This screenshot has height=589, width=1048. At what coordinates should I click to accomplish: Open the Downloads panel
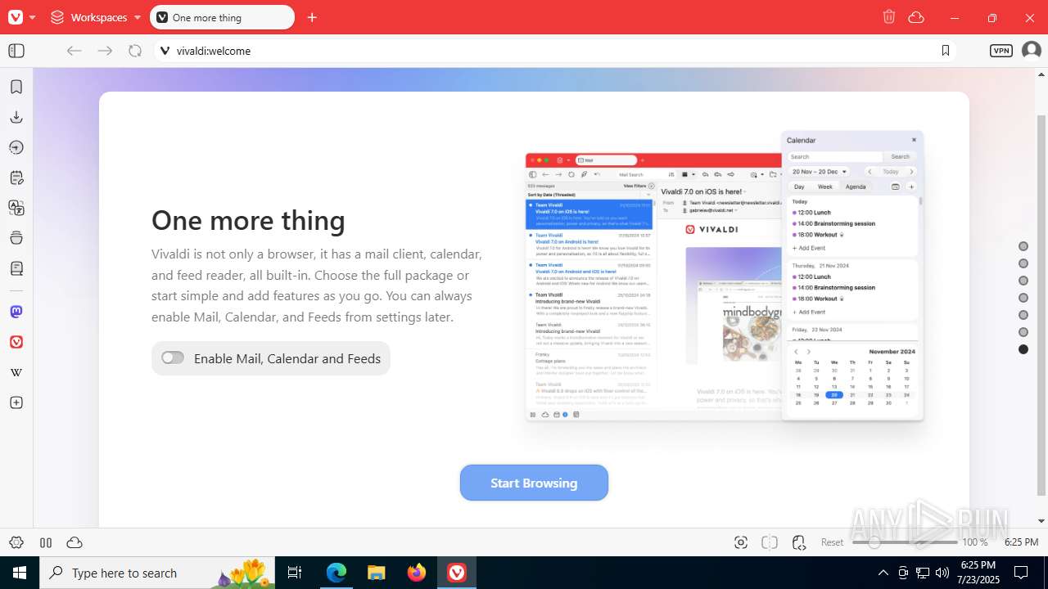16,117
